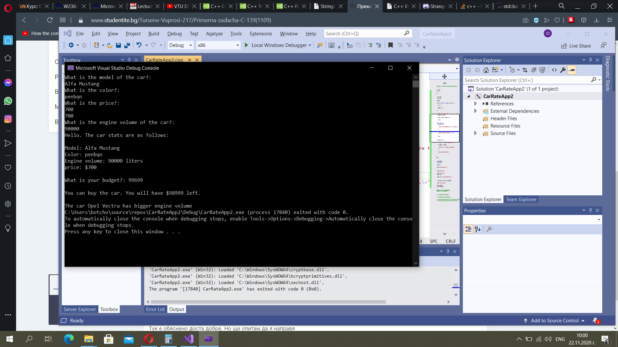Start Local Windows Debugger with green play icon
Image resolution: width=618 pixels, height=347 pixels.
coord(246,45)
